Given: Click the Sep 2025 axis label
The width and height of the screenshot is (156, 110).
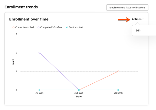Looking at the screenshot, I should click(x=118, y=93).
